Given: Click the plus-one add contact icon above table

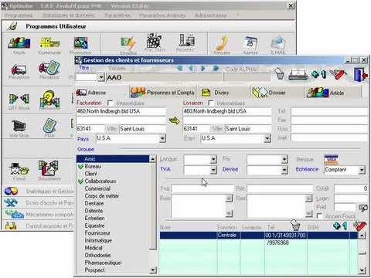Looking at the screenshot, I should click(x=340, y=226).
